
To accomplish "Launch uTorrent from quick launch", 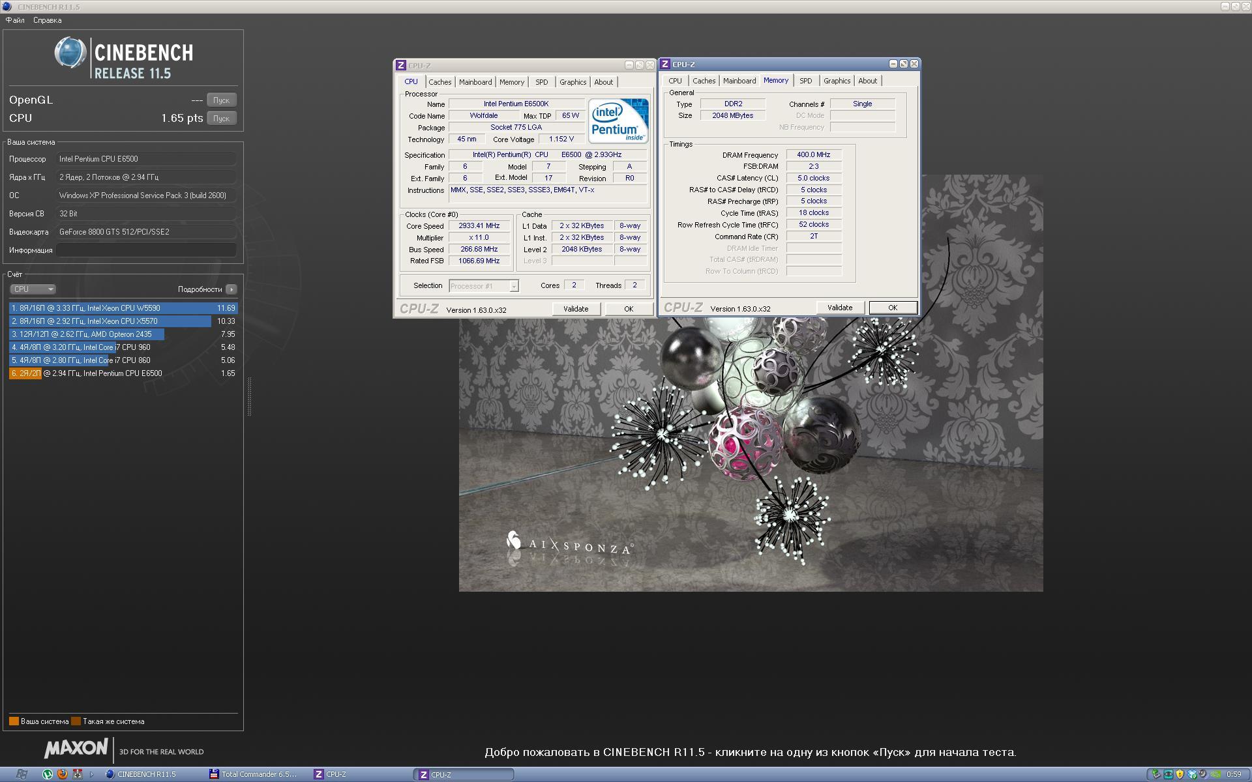I will click(x=48, y=774).
